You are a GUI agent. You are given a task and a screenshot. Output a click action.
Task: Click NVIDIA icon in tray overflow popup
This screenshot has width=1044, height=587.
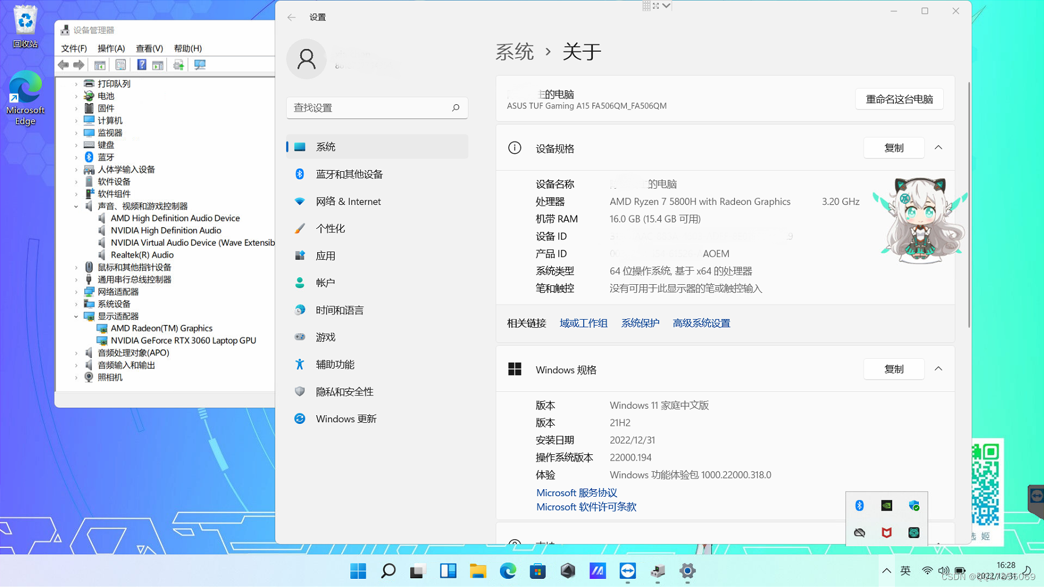coord(886,505)
